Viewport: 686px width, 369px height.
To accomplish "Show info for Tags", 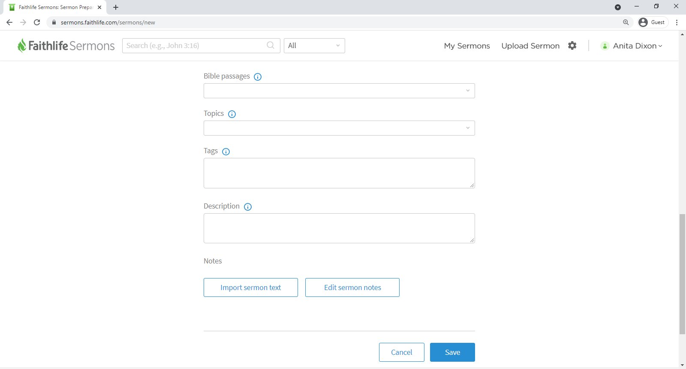I will coord(226,151).
